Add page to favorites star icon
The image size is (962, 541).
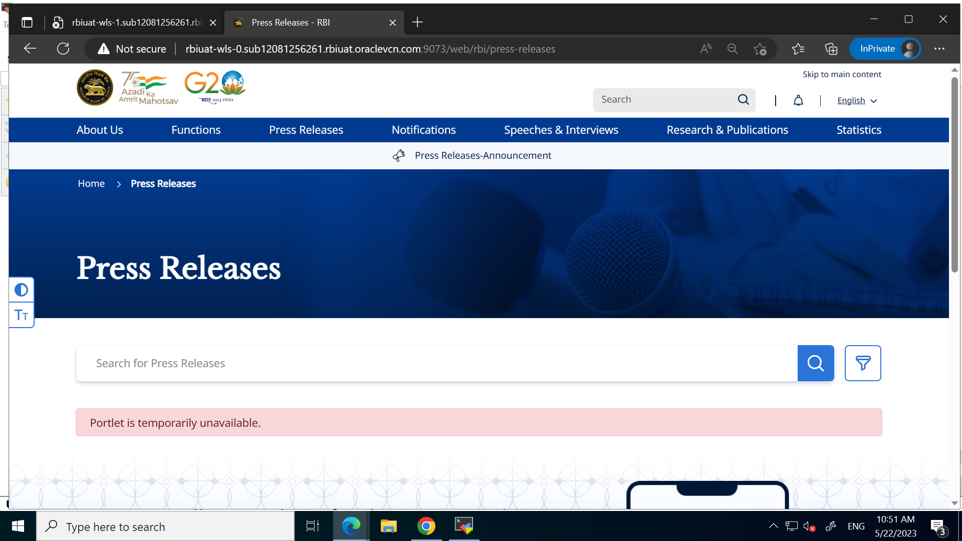coord(760,49)
